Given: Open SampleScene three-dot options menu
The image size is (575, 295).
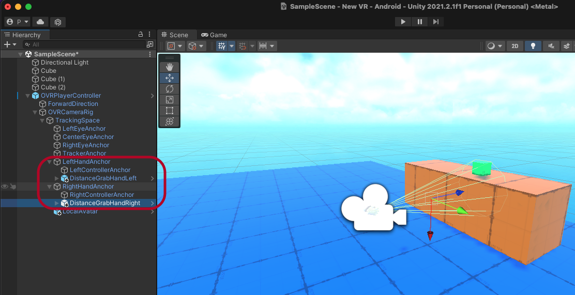Looking at the screenshot, I should click(149, 54).
